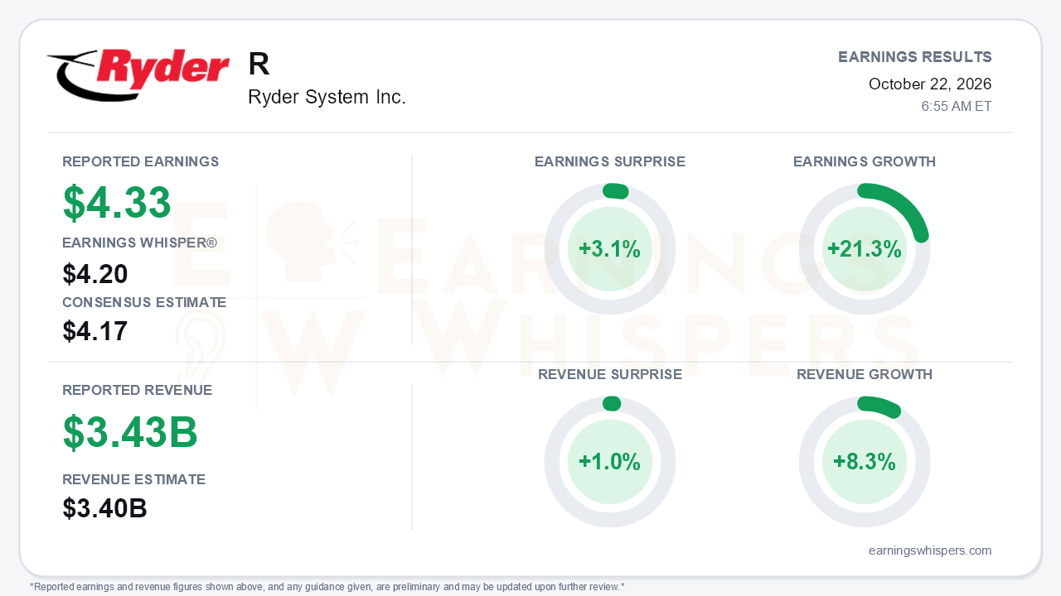Click the Revenue Estimate label
The height and width of the screenshot is (596, 1061).
134,479
